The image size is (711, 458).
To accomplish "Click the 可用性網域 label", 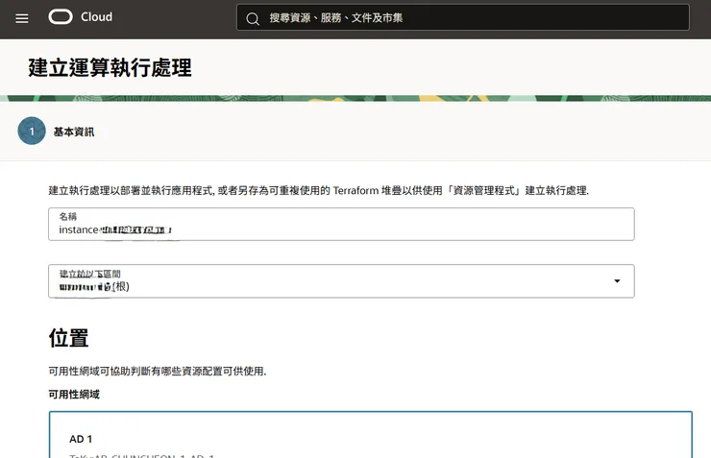I will pyautogui.click(x=74, y=395).
